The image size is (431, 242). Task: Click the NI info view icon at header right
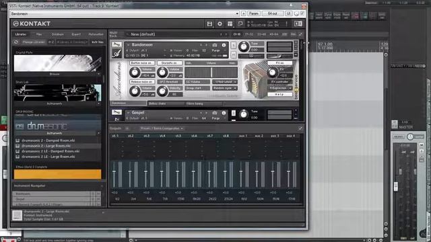tap(298, 24)
